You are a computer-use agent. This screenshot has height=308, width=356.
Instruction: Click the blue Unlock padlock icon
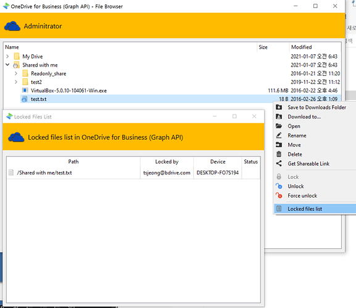[x=279, y=186]
